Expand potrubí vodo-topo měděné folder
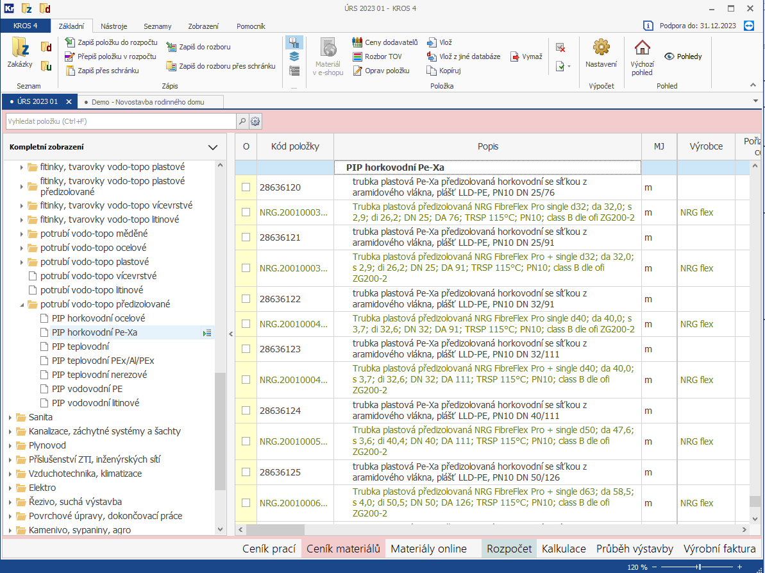This screenshot has height=573, width=765. coord(22,234)
